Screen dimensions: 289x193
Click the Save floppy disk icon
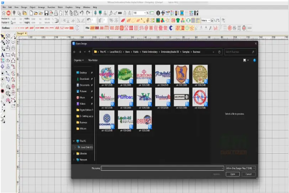click(46, 13)
